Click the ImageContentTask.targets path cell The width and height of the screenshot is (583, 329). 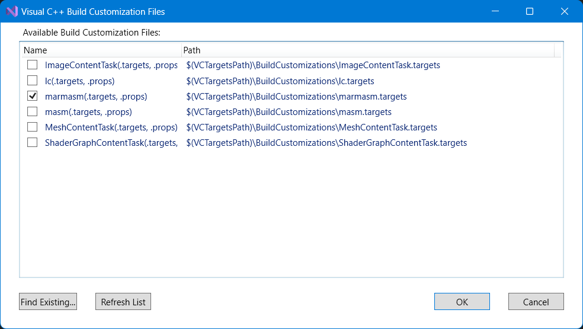click(313, 65)
